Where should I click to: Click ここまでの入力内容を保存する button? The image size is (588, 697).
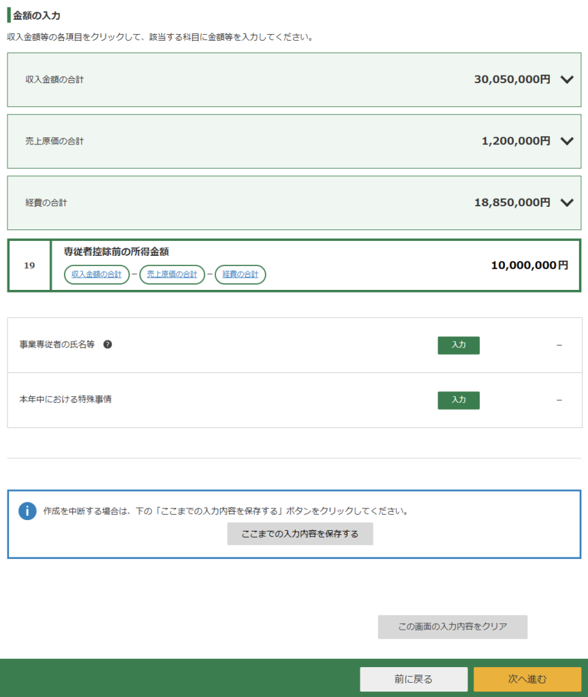coord(300,534)
